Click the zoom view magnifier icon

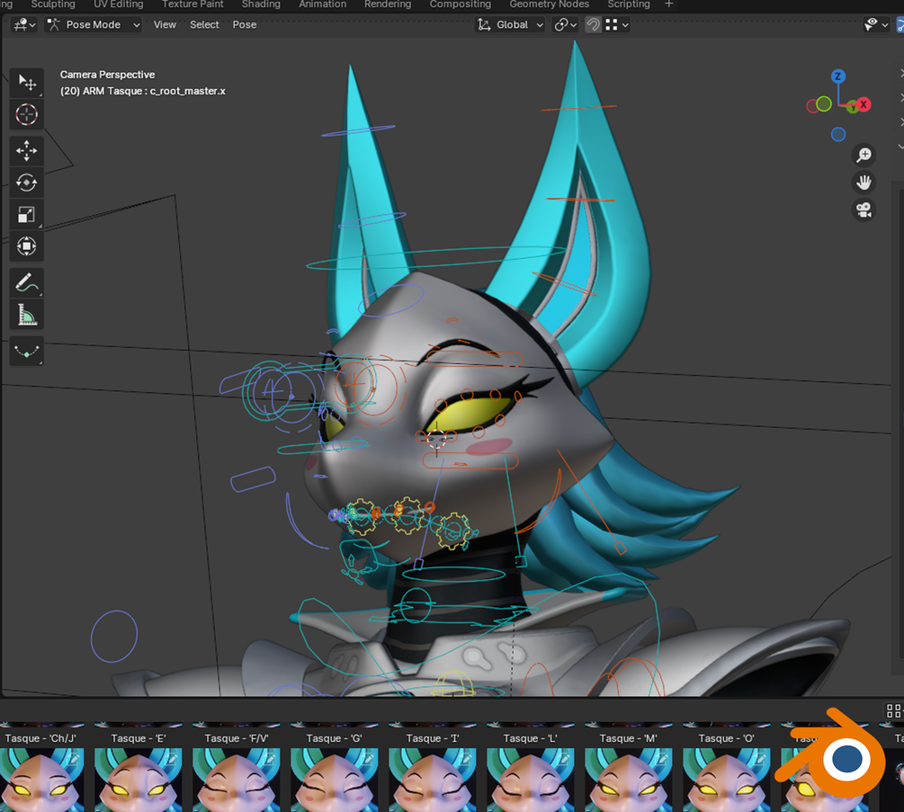coord(864,155)
